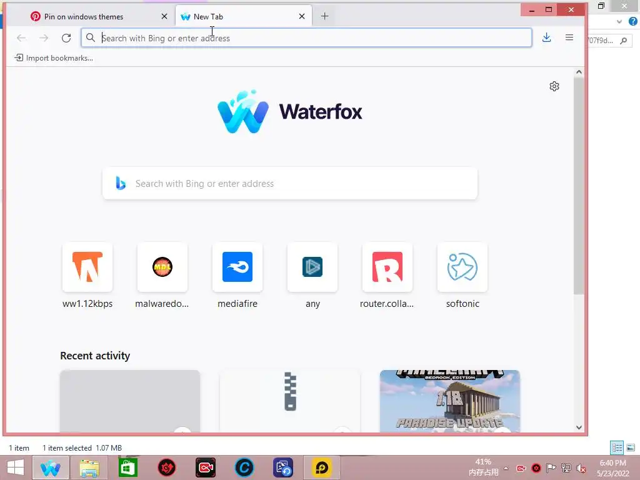This screenshot has height=480, width=640.
Task: Open a new tab with plus button
Action: pos(324,16)
